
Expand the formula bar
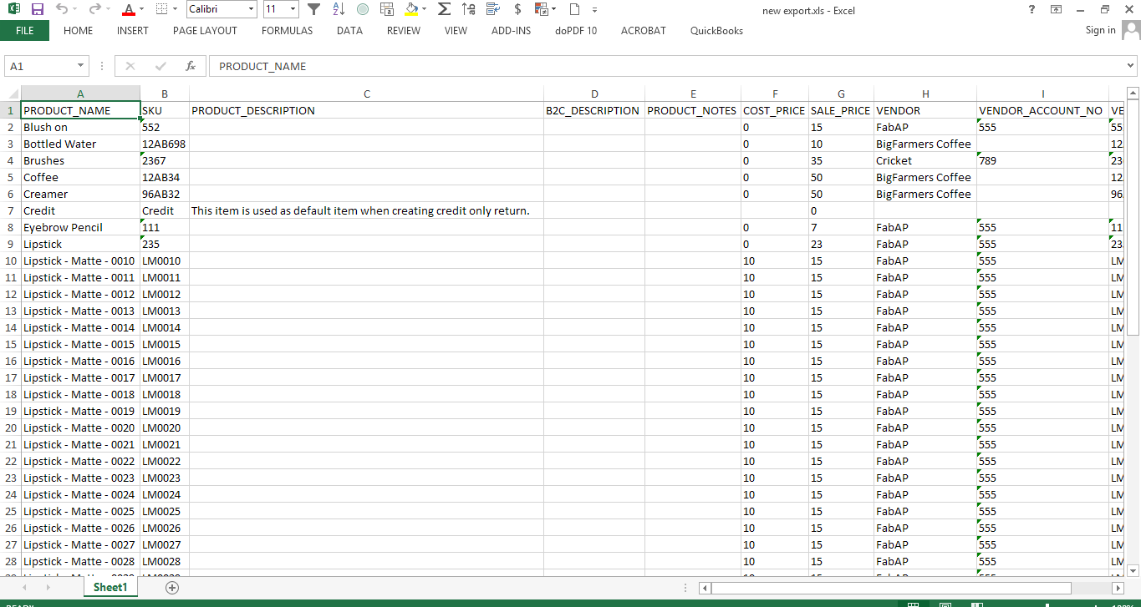pos(1131,66)
